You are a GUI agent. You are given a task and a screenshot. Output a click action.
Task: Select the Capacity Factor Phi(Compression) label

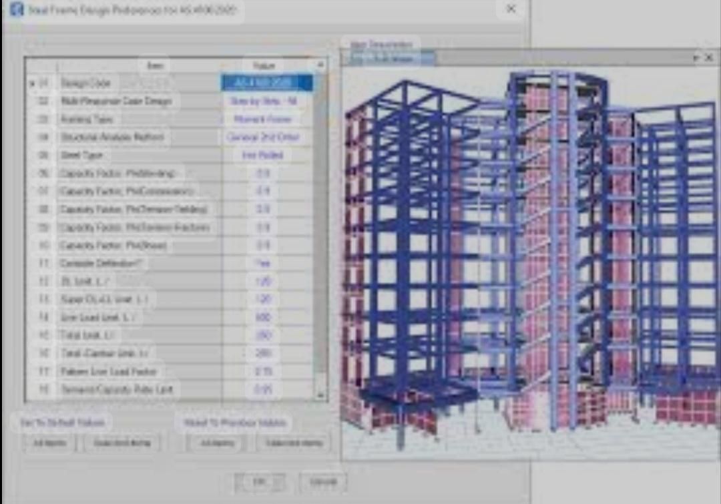pyautogui.click(x=126, y=192)
